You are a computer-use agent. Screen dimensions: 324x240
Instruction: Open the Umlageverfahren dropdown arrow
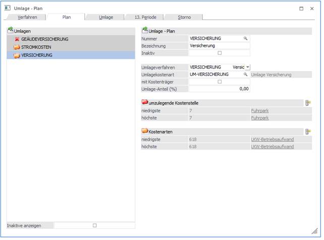click(x=247, y=67)
